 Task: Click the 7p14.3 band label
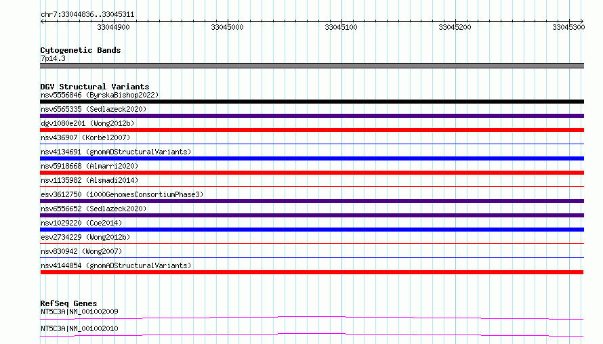point(53,58)
